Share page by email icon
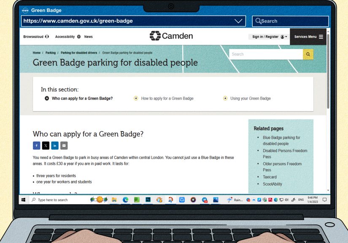This screenshot has height=243, width=348. click(64, 146)
